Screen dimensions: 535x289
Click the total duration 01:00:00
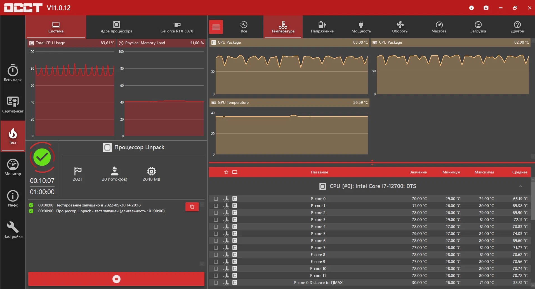point(42,192)
